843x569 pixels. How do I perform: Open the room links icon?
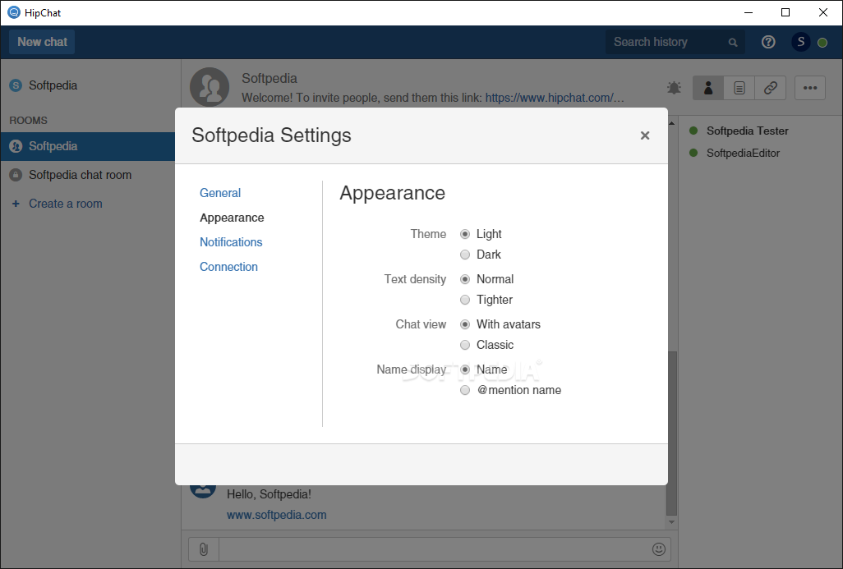pos(771,88)
